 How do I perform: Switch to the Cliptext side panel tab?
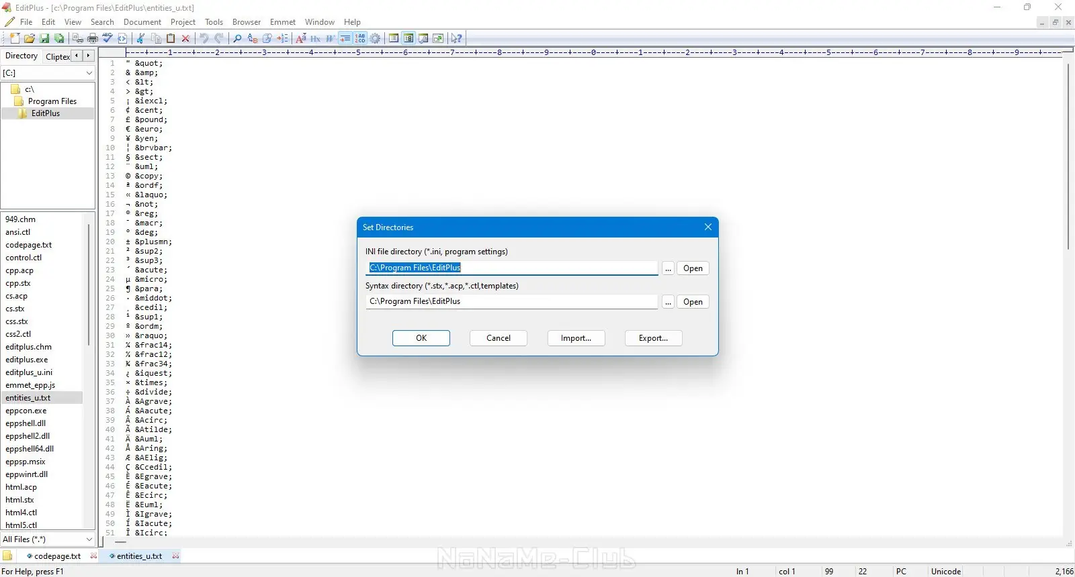click(x=58, y=56)
